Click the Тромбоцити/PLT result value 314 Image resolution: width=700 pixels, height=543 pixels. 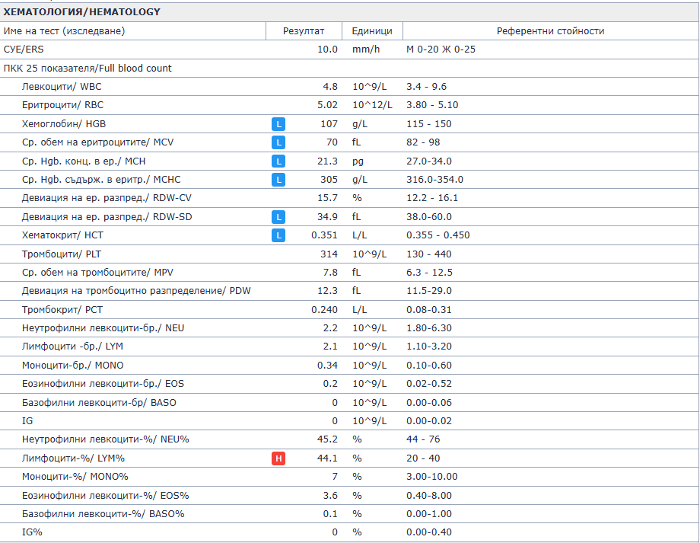[329, 254]
